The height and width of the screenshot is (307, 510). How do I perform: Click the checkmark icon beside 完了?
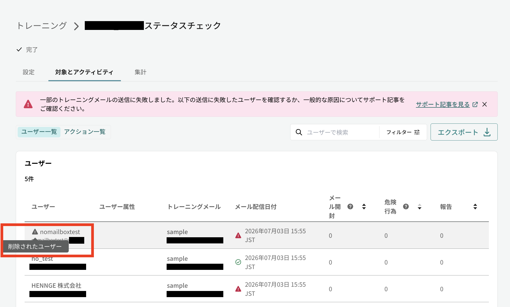coord(19,49)
